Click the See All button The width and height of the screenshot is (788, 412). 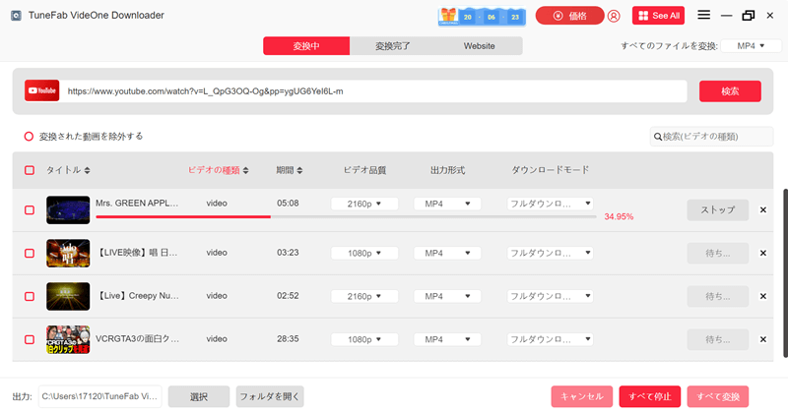(x=658, y=16)
